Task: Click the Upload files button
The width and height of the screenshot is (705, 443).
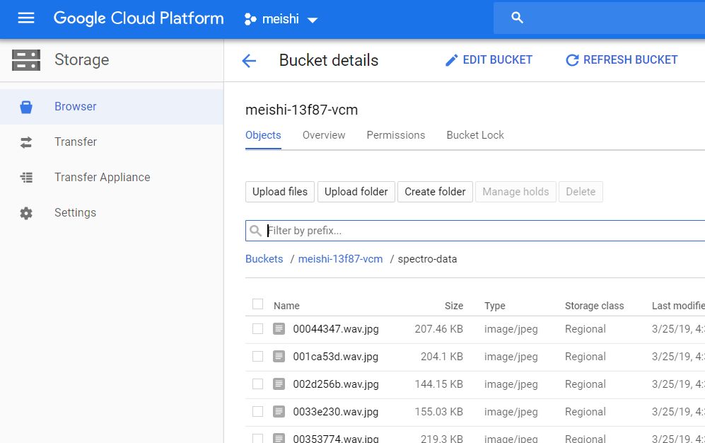Action: (x=280, y=192)
